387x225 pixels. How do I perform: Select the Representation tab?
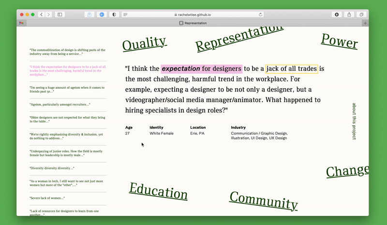pyautogui.click(x=193, y=23)
